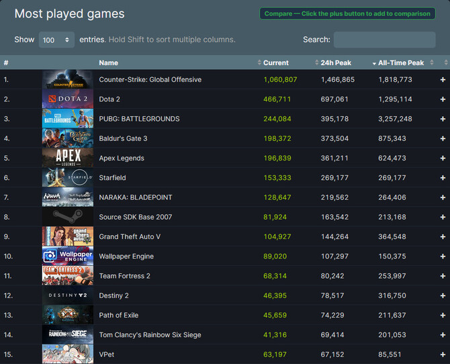The height and width of the screenshot is (364, 450).
Task: Click the Compare button at top
Action: 347,13
